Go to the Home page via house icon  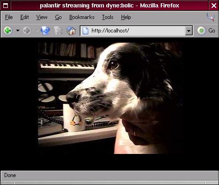click(71, 31)
